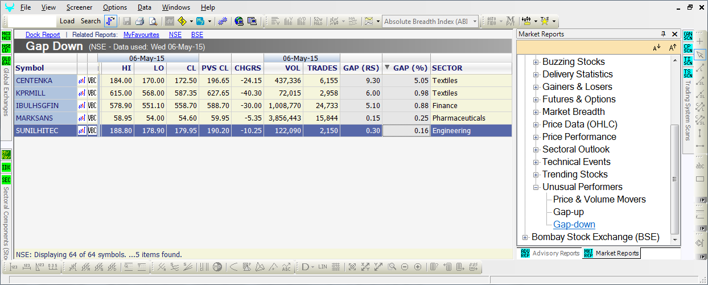The width and height of the screenshot is (708, 285).
Task: Open the Absolute Breadth Index indicator dropdown
Action: pyautogui.click(x=474, y=21)
